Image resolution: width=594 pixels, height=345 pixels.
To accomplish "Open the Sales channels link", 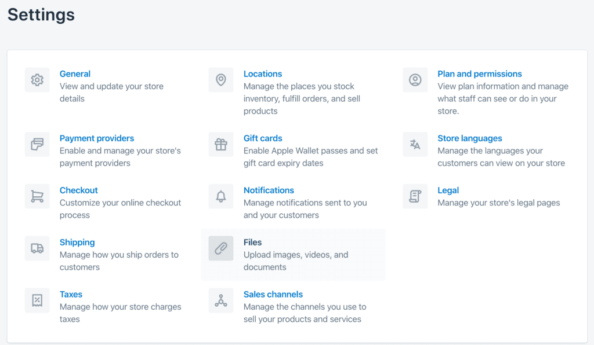I will (273, 294).
